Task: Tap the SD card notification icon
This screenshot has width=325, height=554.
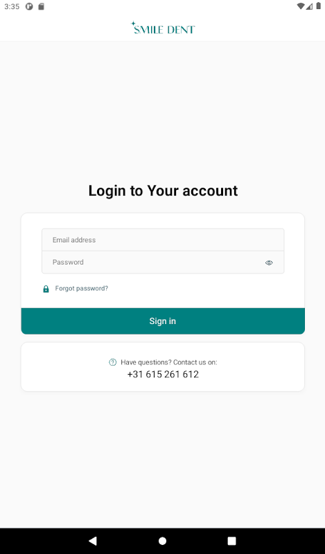Action: [x=42, y=6]
